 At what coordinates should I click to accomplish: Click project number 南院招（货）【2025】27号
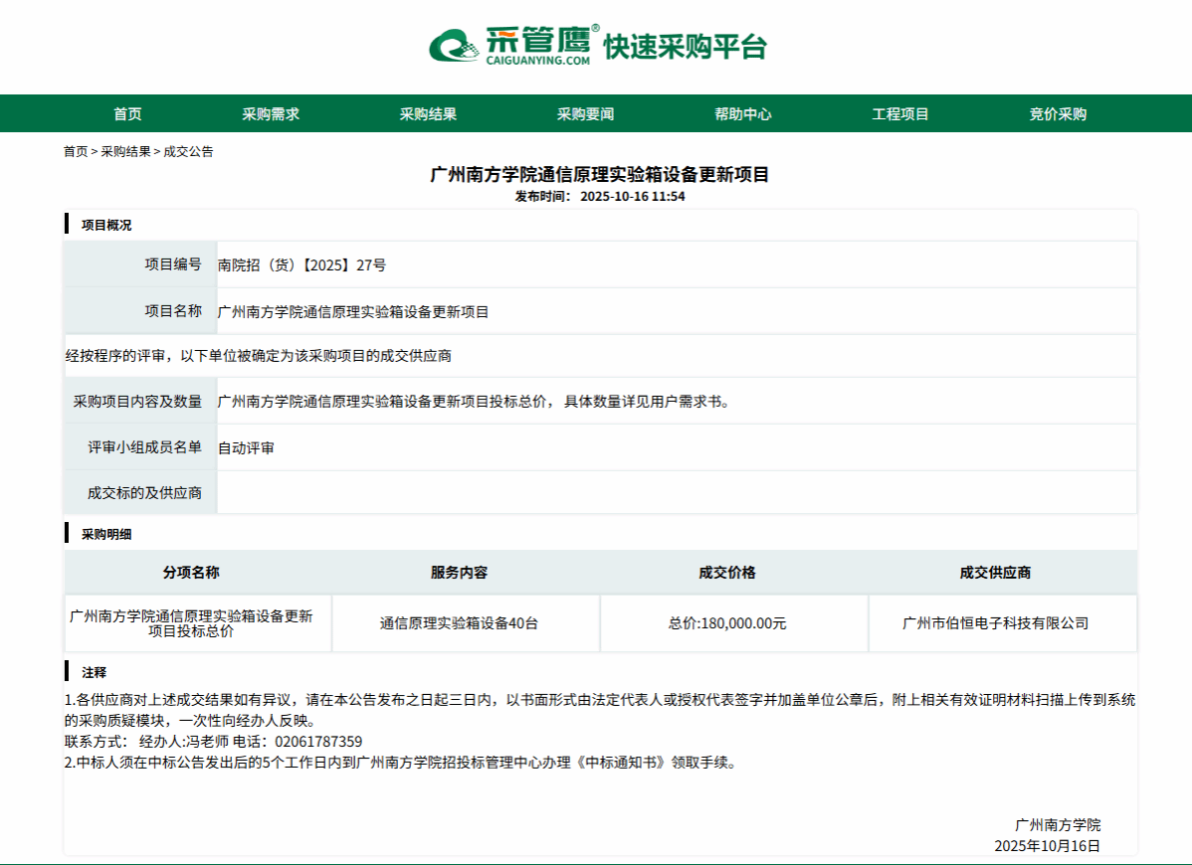301,265
